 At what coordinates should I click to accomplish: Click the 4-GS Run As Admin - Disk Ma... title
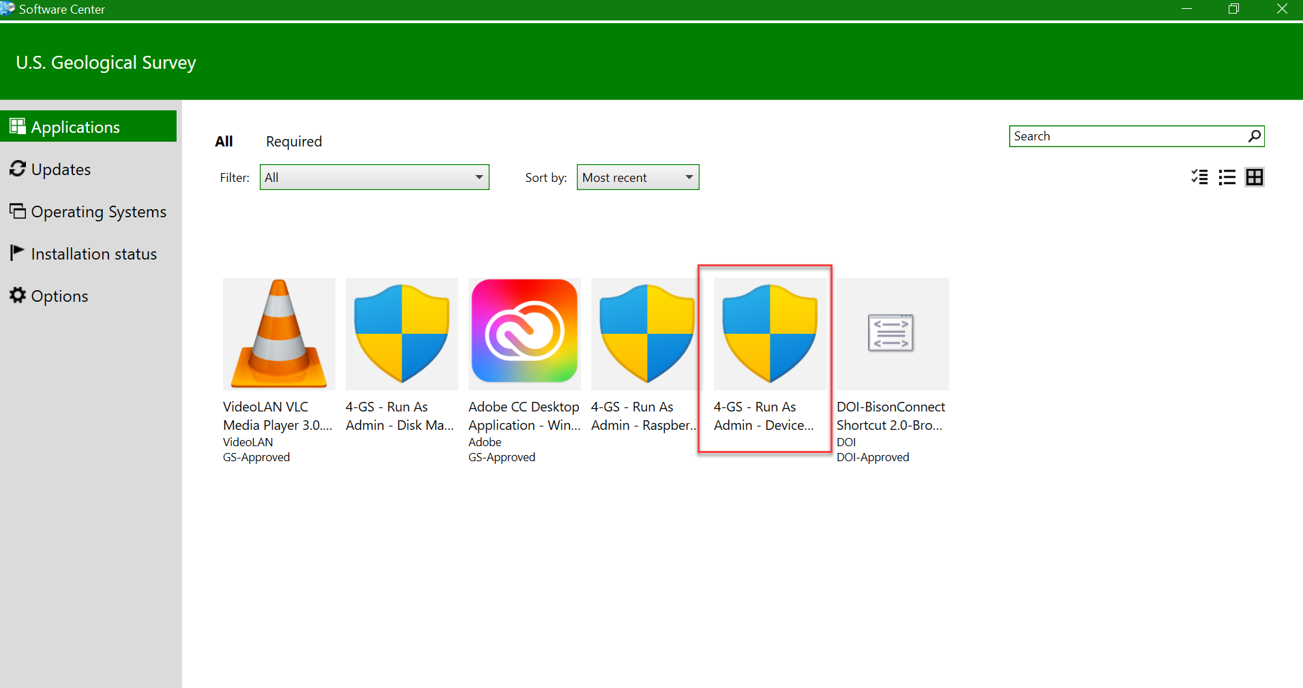point(400,416)
